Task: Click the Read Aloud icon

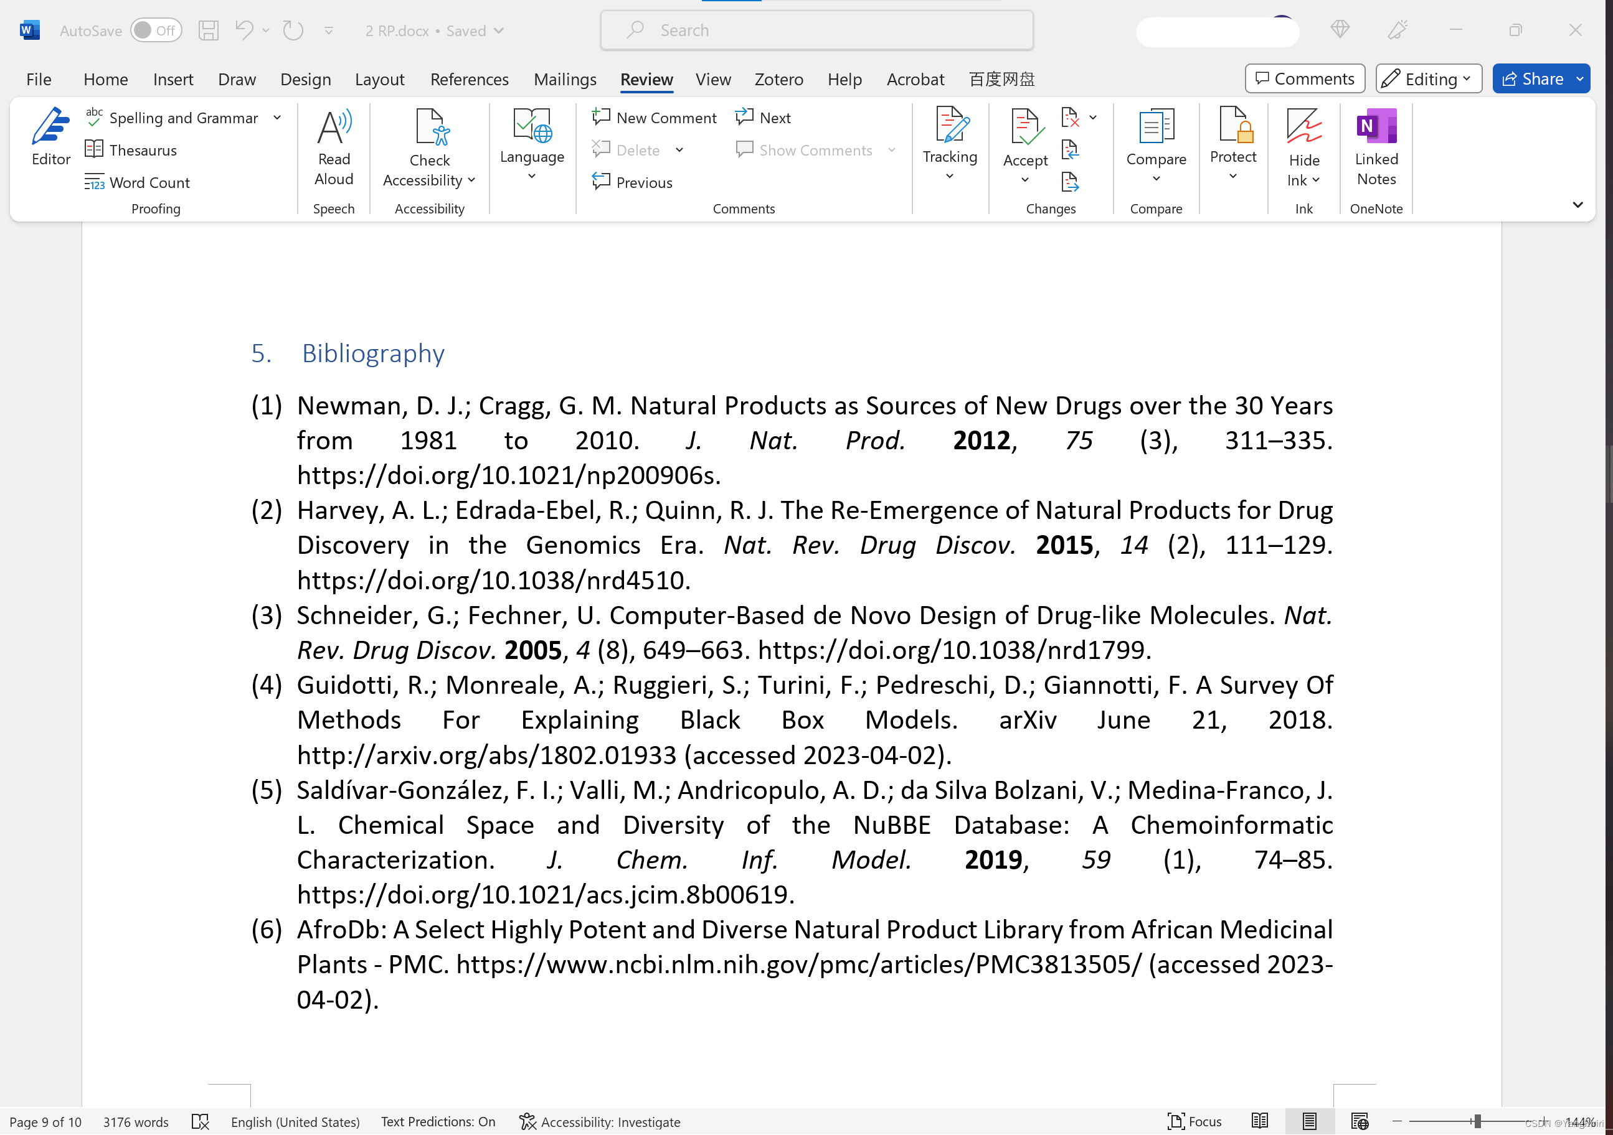Action: click(333, 128)
